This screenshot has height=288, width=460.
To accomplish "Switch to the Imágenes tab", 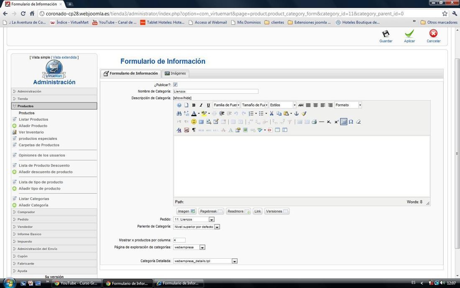I will (x=175, y=73).
